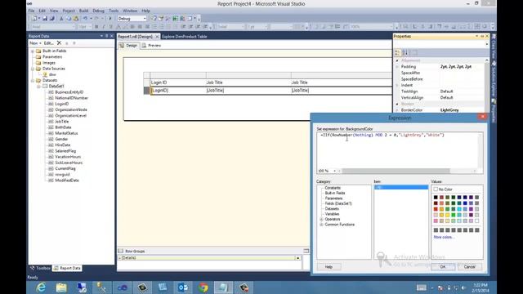The image size is (523, 294).
Task: Save all files in toolbar
Action: [52, 19]
